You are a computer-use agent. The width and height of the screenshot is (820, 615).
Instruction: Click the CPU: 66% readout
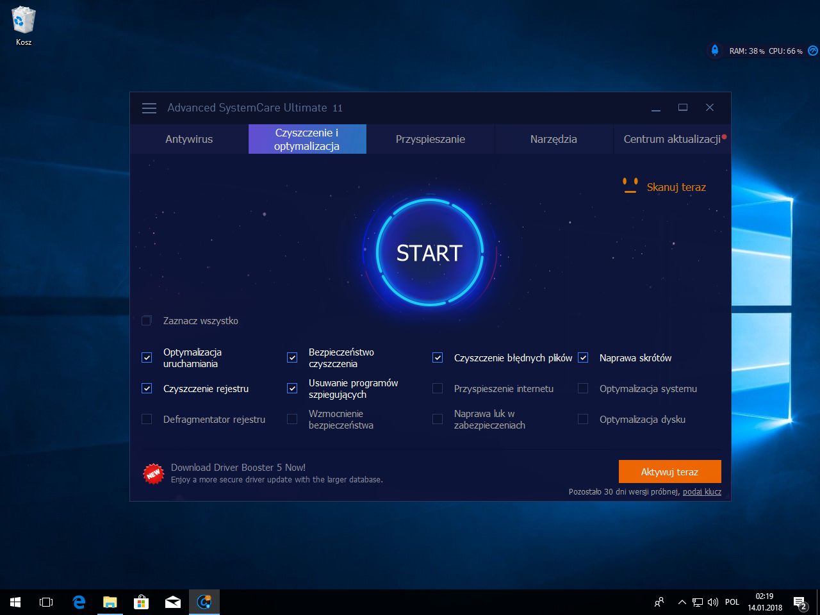785,51
